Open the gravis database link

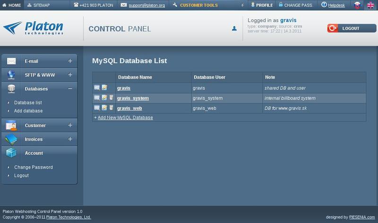coord(124,88)
